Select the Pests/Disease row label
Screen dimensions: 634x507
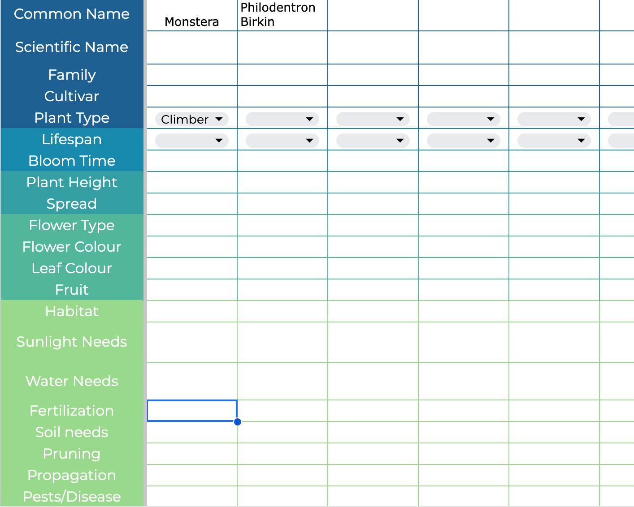coord(72,496)
